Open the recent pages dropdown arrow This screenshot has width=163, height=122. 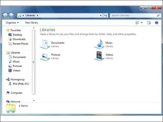(16, 16)
